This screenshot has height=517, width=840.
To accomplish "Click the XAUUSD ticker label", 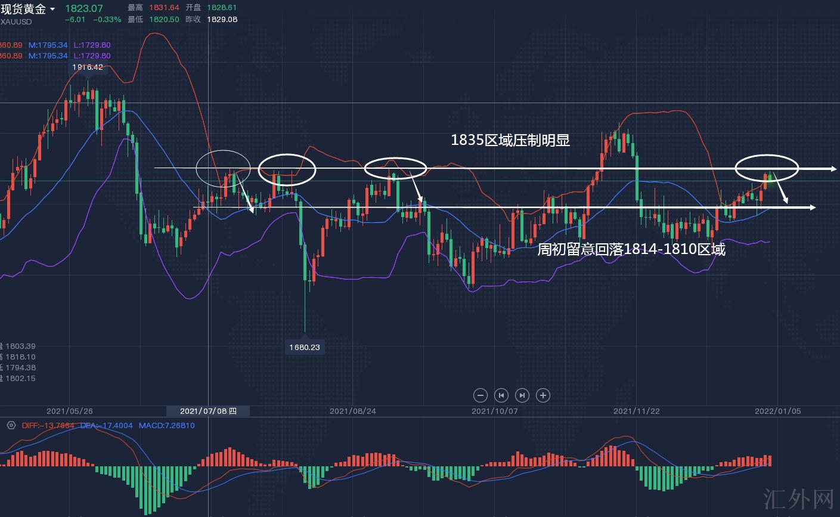I will (16, 21).
